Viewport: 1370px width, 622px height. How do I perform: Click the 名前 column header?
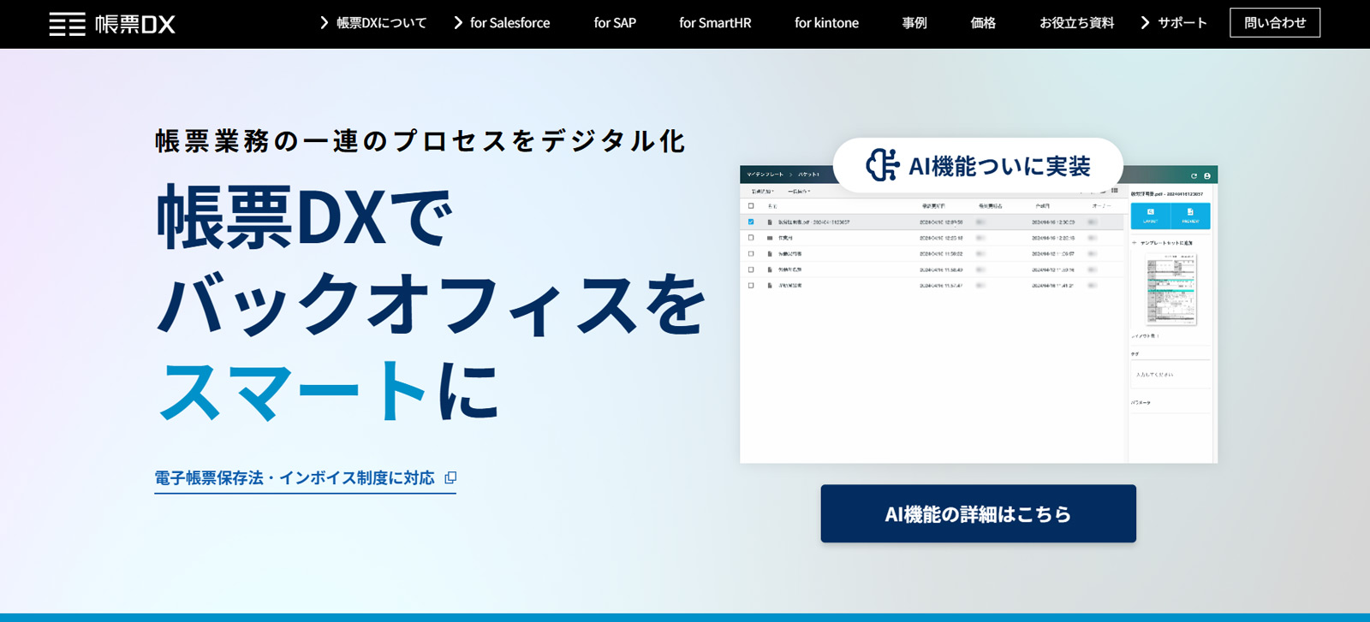[x=771, y=206]
